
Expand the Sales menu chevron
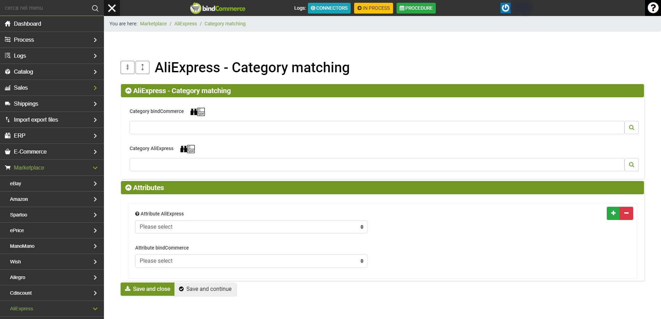pos(95,88)
